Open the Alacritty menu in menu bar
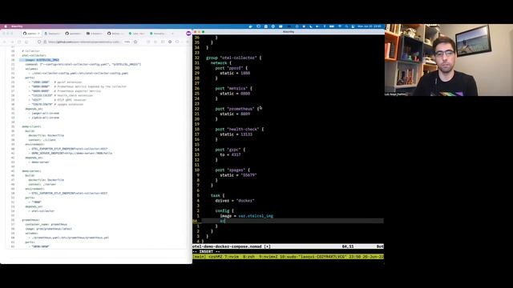Viewport: 513px width, 288px height. pos(17,26)
